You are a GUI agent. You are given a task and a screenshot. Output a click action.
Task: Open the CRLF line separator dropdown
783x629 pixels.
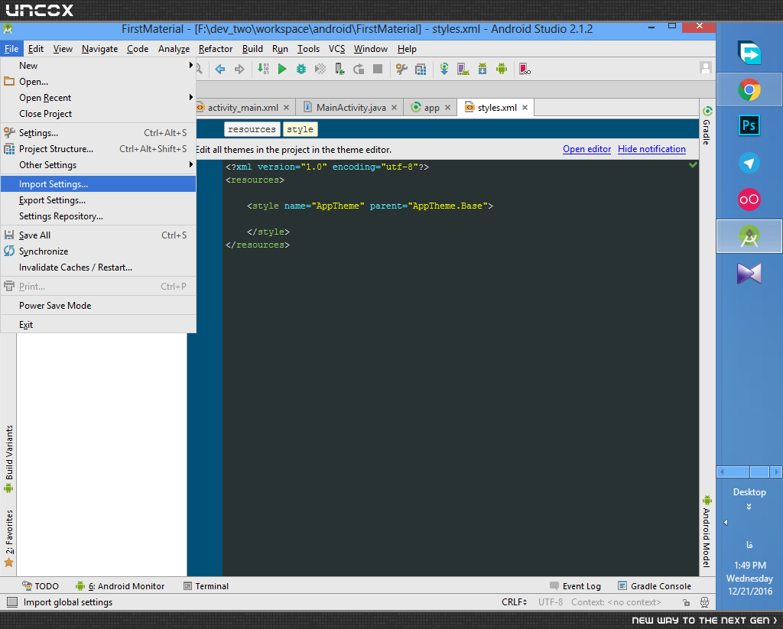(x=515, y=602)
